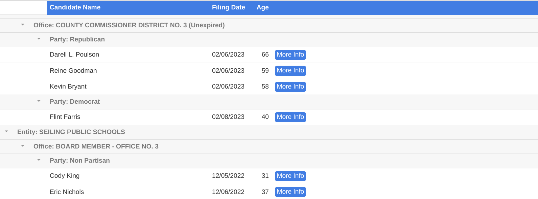Collapse the Party: Republican group arrow
This screenshot has width=538, height=199.
coord(39,39)
